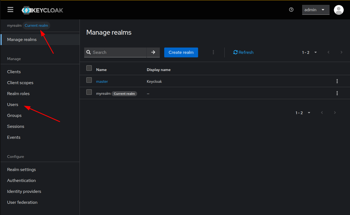Expand the bottom 1 - 2 per-page dropdown
This screenshot has width=350, height=215.
(x=303, y=113)
